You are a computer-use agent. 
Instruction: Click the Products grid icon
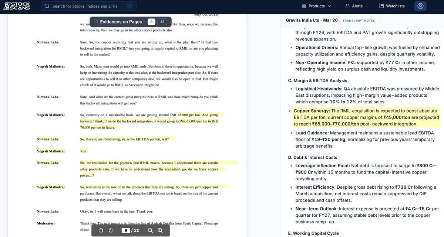pos(304,6)
